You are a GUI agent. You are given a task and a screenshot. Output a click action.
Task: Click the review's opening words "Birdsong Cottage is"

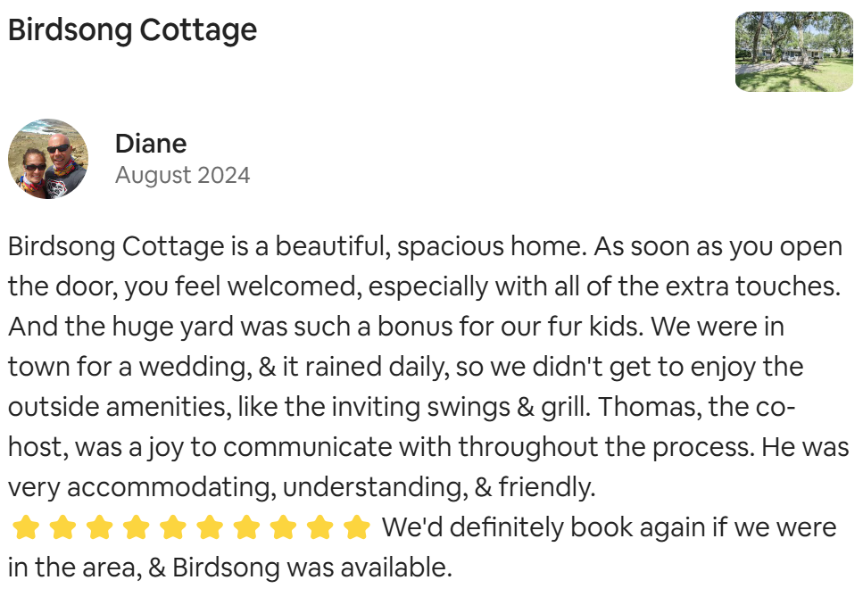tap(129, 246)
